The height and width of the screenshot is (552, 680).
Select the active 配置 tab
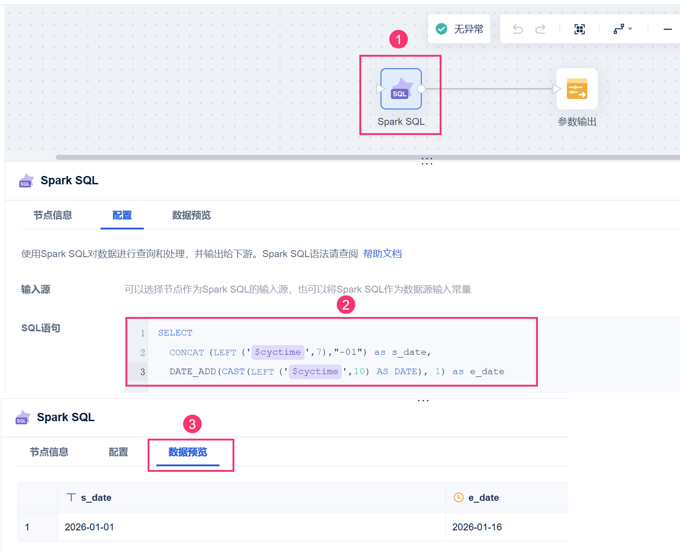pos(122,215)
